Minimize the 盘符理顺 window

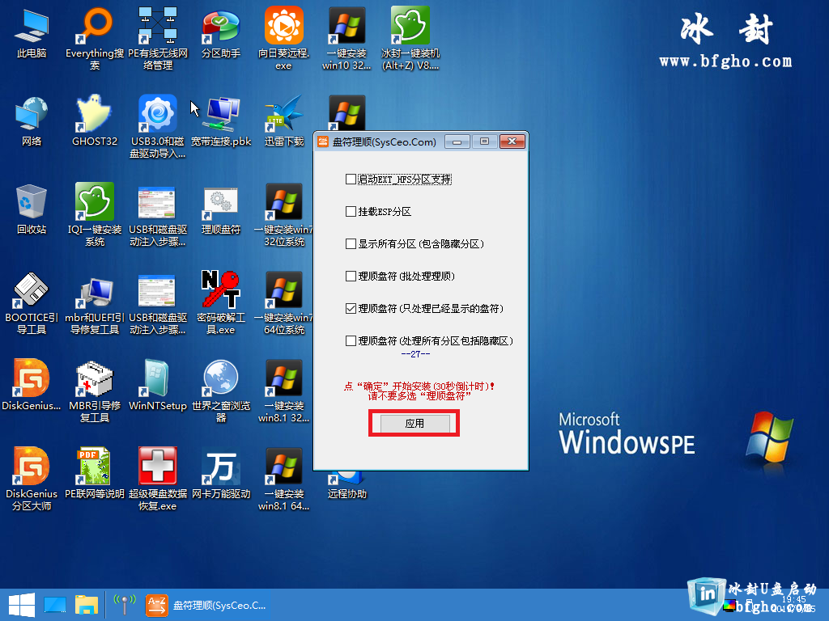[457, 142]
